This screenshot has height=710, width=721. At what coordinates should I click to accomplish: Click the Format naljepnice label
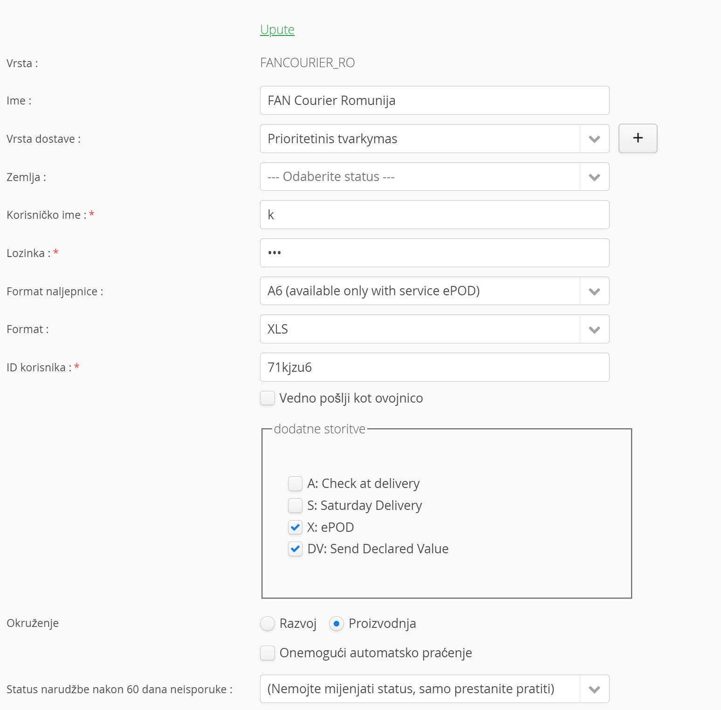[55, 292]
